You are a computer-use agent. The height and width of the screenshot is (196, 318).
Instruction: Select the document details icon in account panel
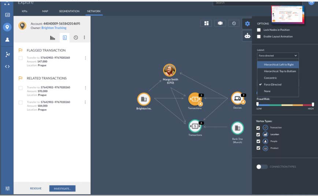pos(65,38)
